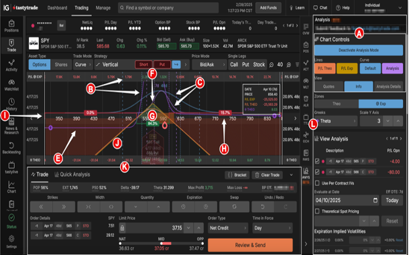Viewport: 409px width, 255px height.
Task: Open Settings gear in sidebar
Action: [11, 242]
